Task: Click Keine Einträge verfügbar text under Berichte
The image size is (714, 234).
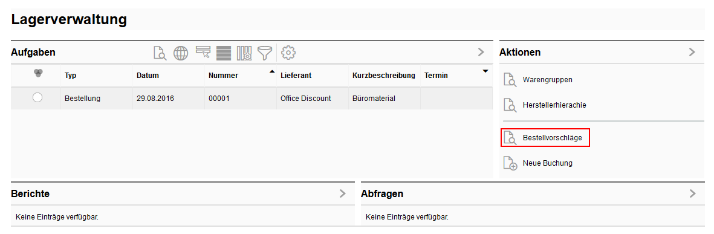Action: coord(57,217)
